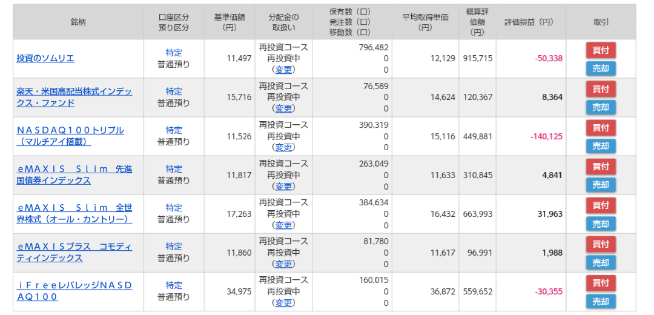This screenshot has width=654, height=315.
Task: Click the -140,125 loss value
Action: (546, 136)
